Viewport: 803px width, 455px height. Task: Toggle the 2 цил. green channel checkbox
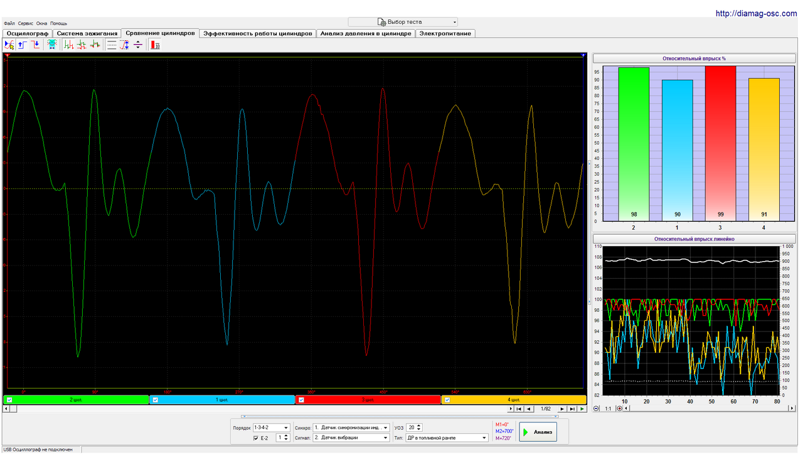9,400
